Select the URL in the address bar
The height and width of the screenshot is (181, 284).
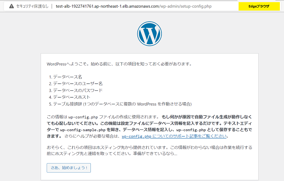pyautogui.click(x=134, y=6)
